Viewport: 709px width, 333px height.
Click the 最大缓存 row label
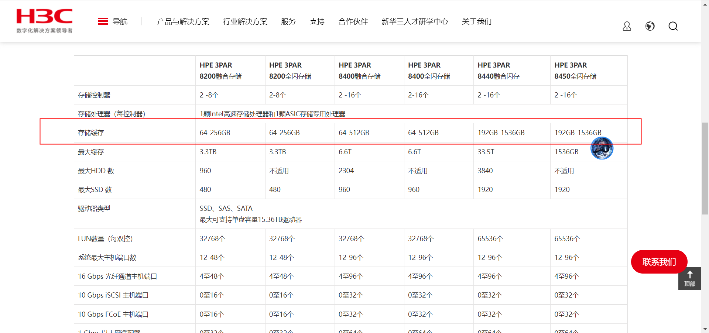tap(90, 152)
